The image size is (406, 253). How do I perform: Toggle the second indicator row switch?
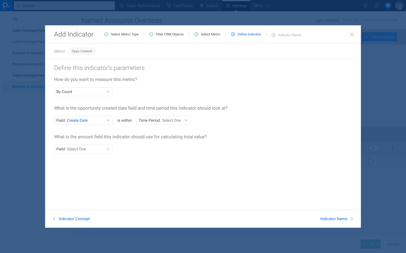tap(373, 161)
